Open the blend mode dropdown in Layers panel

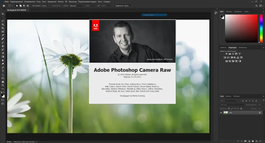pos(231,104)
